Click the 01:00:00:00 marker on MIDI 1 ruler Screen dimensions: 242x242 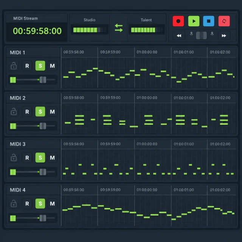(x=147, y=52)
